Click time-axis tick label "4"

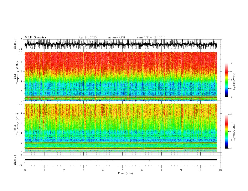(x=103, y=170)
